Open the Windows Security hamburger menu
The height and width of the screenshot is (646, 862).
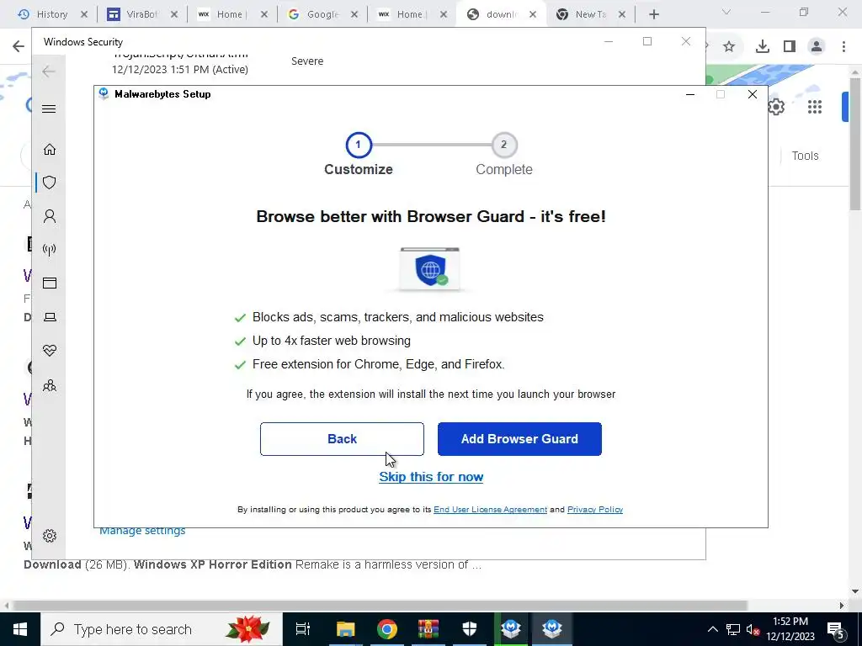tap(49, 109)
